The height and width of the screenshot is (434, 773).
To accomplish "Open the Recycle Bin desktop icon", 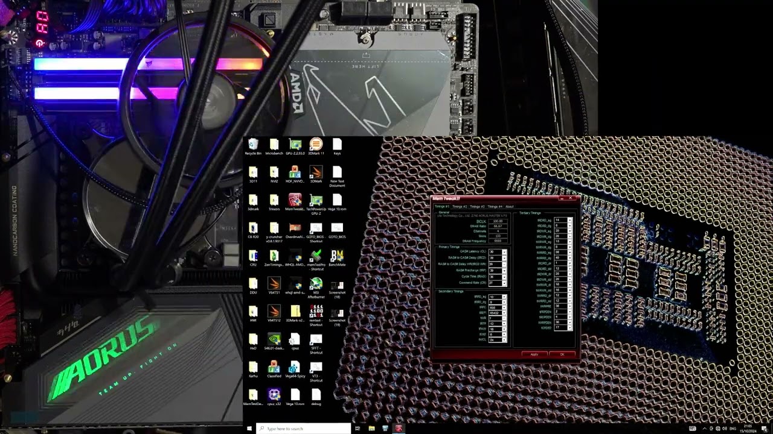I will pyautogui.click(x=254, y=146).
